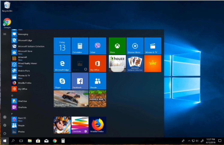This screenshot has width=224, height=145.
Task: Open the Groove Music tile
Action: point(135,46)
